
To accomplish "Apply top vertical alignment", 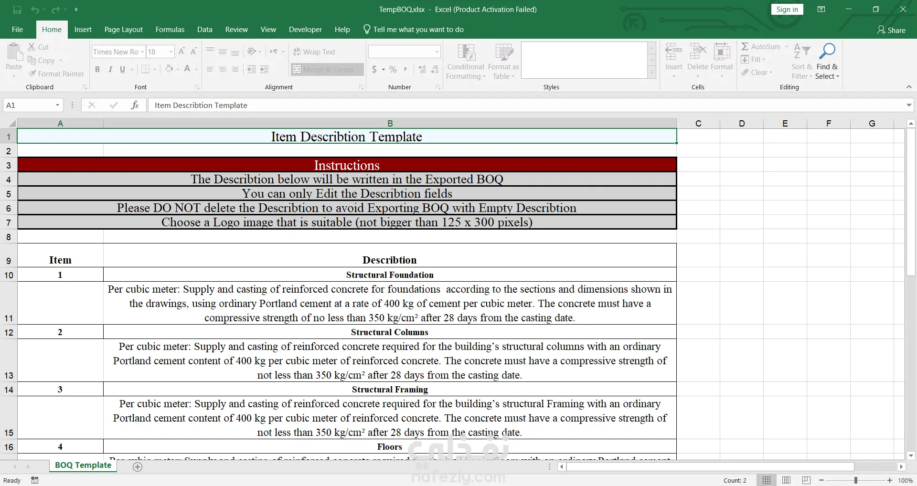I will coord(210,52).
